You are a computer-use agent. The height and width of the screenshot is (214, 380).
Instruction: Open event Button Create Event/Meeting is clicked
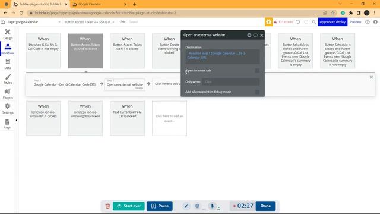click(x=167, y=51)
